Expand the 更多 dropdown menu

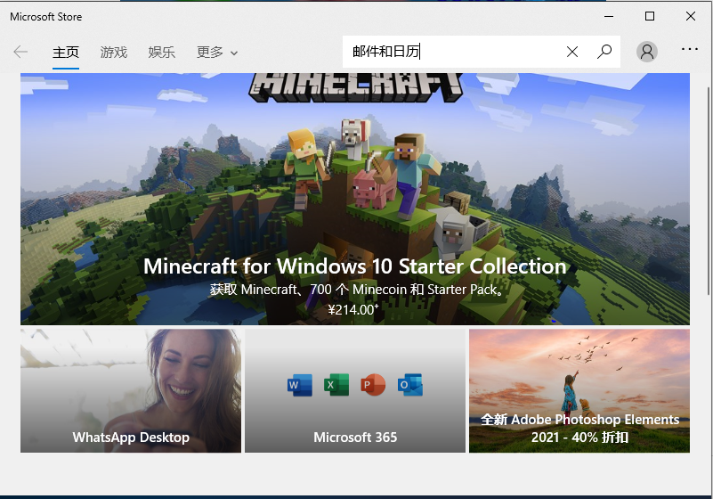217,53
